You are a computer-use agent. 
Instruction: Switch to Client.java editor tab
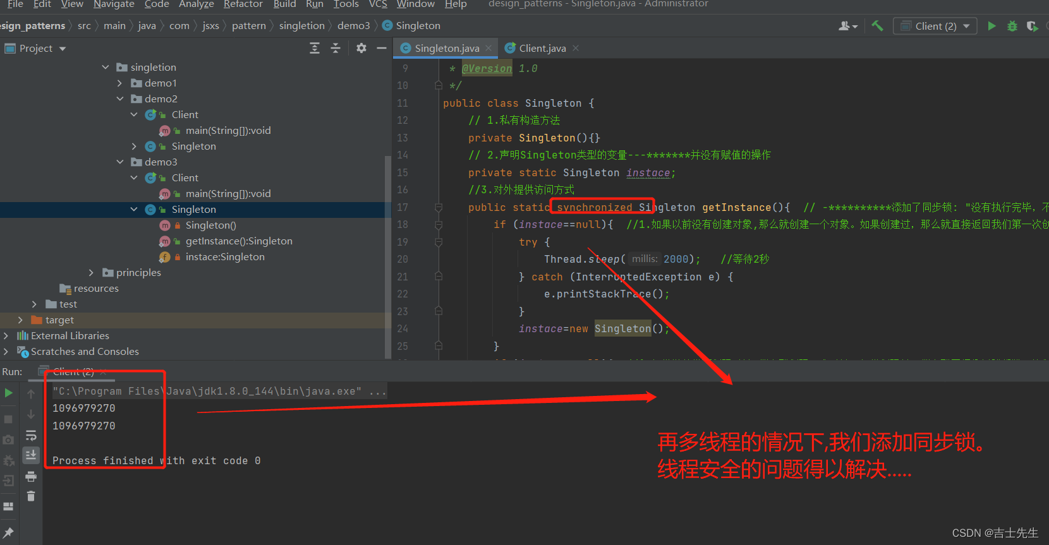tap(542, 48)
